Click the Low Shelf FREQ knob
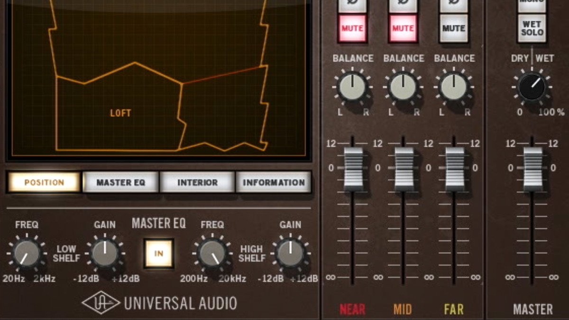Image resolution: width=569 pixels, height=320 pixels. pyautogui.click(x=27, y=254)
